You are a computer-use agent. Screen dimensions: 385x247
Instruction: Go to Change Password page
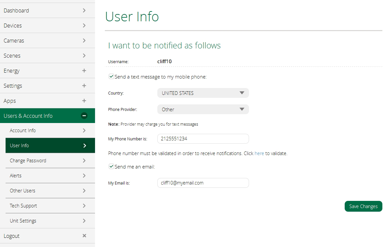(28, 161)
